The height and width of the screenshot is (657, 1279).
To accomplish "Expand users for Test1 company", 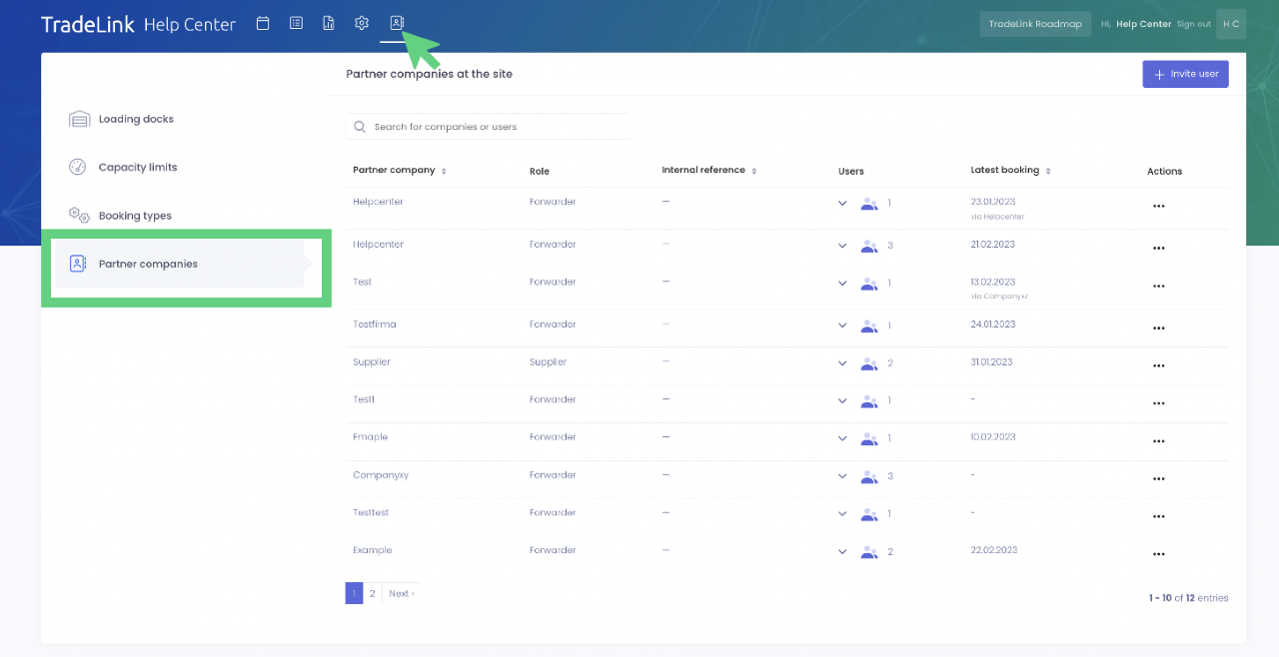I will 842,400.
